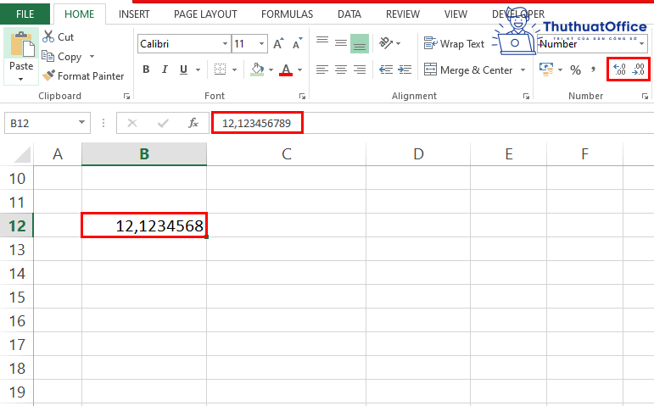Image resolution: width=654 pixels, height=406 pixels.
Task: Cut the selection with the scissors icon
Action: [x=48, y=36]
